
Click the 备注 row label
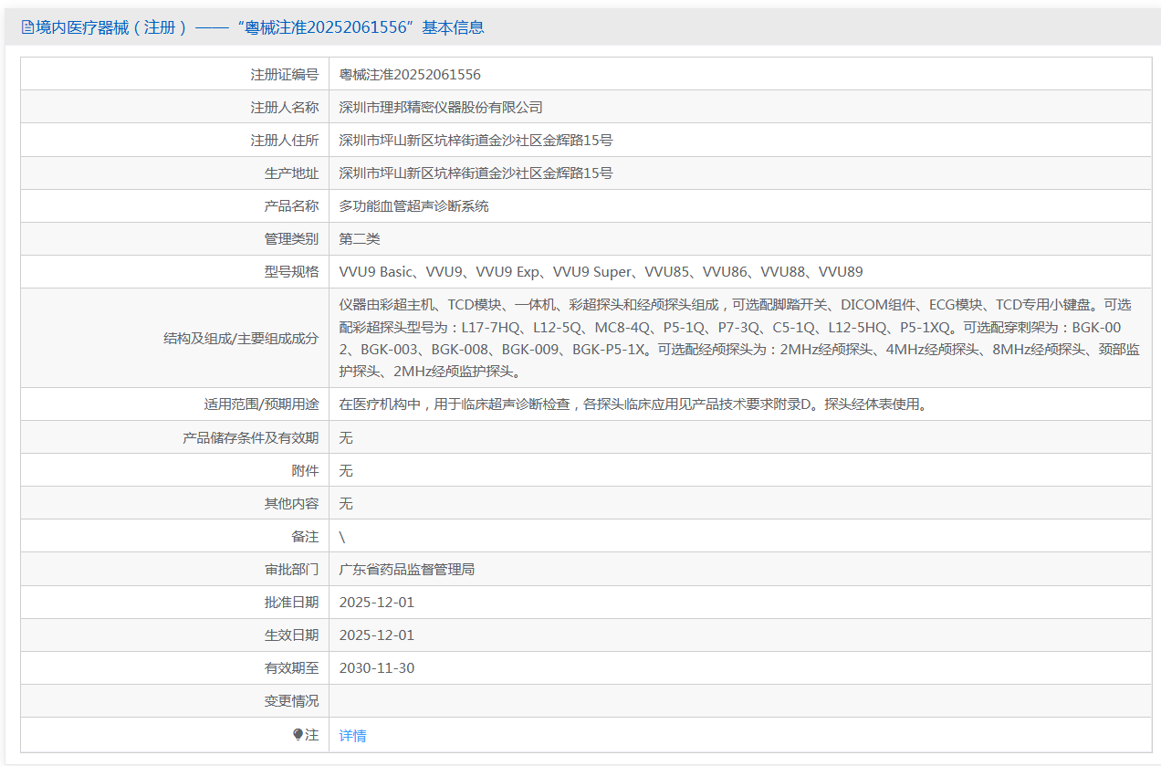coord(305,537)
